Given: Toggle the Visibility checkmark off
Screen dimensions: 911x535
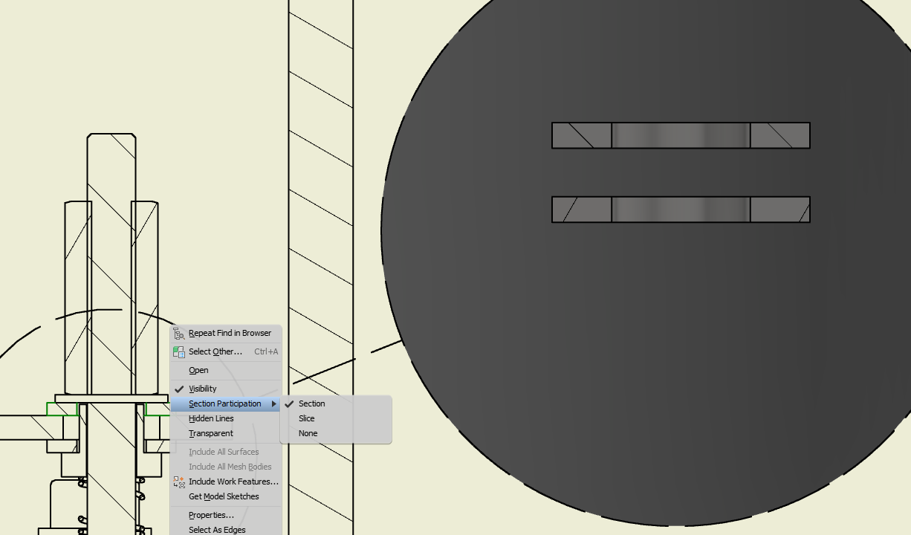Looking at the screenshot, I should tap(178, 388).
